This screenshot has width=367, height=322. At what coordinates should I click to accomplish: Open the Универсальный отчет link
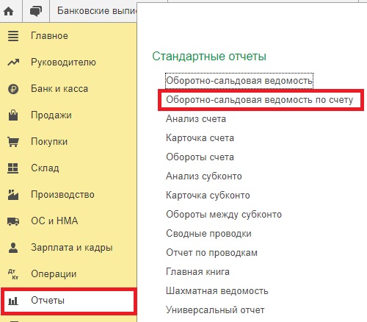[215, 310]
